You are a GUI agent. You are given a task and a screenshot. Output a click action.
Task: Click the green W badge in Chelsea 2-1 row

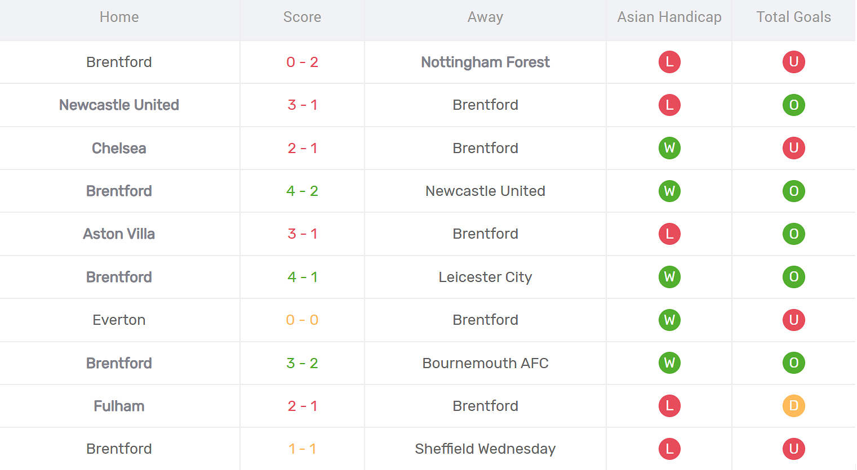(669, 148)
